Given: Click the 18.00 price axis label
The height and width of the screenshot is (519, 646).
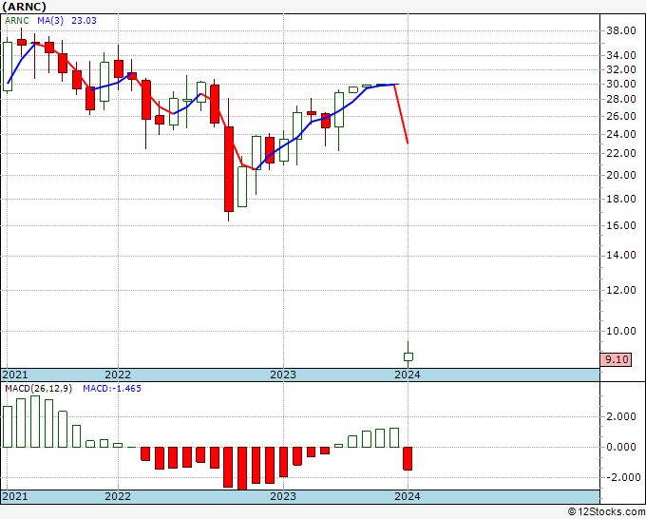Looking at the screenshot, I should point(621,199).
